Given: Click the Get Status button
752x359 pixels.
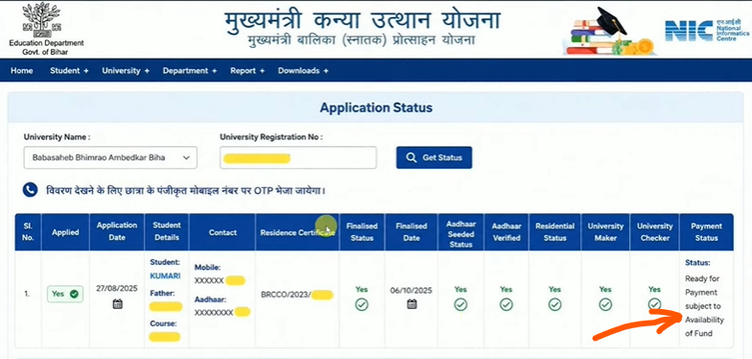Looking at the screenshot, I should [x=434, y=157].
